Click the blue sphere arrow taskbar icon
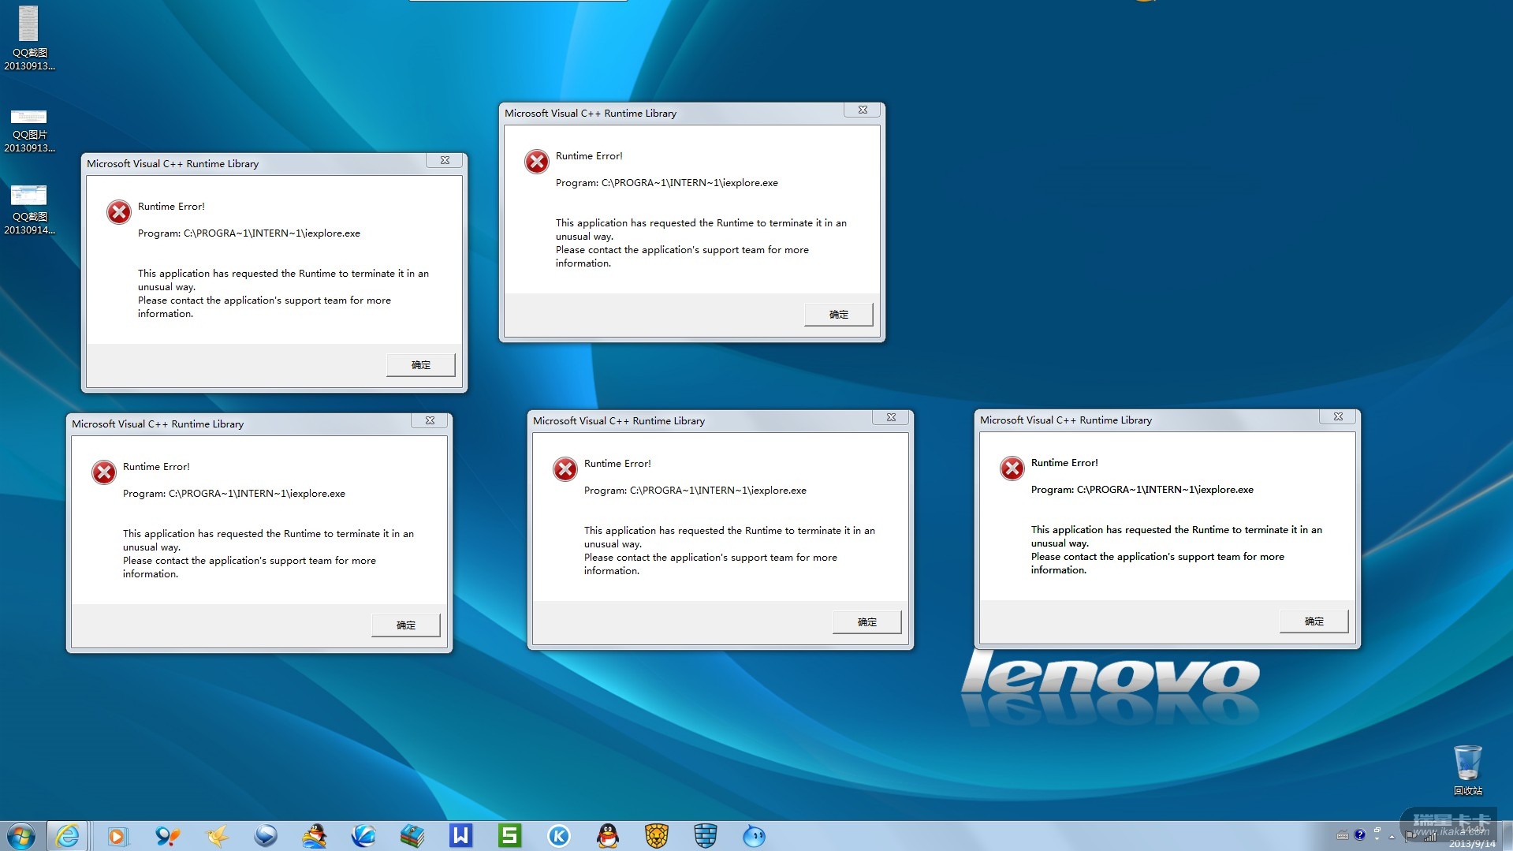 (x=266, y=836)
